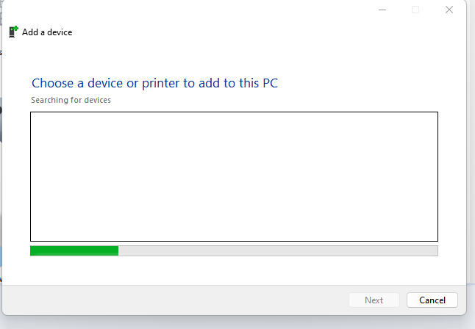This screenshot has height=329, width=475.
Task: Minimize the Add a device window
Action: click(382, 10)
